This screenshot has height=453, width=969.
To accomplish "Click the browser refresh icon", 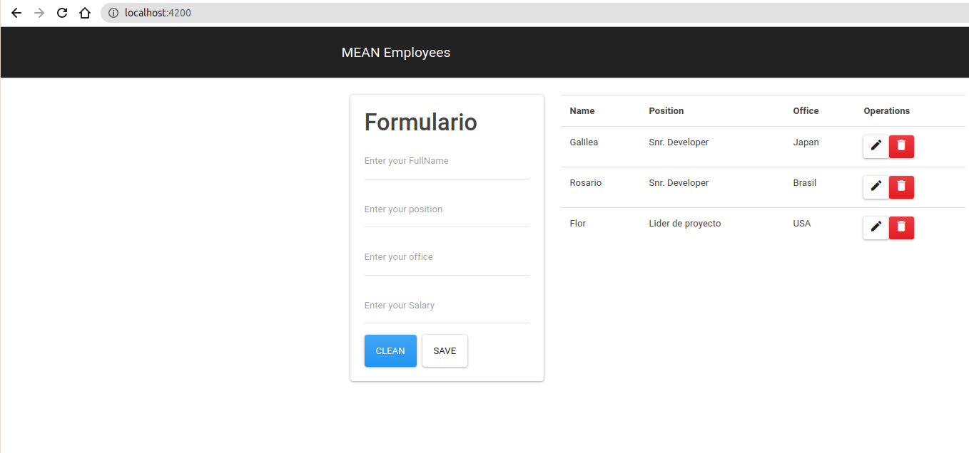I will point(62,12).
